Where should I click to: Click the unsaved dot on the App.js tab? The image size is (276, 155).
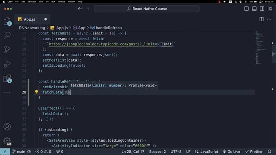46,19
